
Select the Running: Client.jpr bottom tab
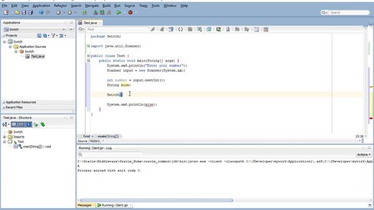[x=115, y=205]
